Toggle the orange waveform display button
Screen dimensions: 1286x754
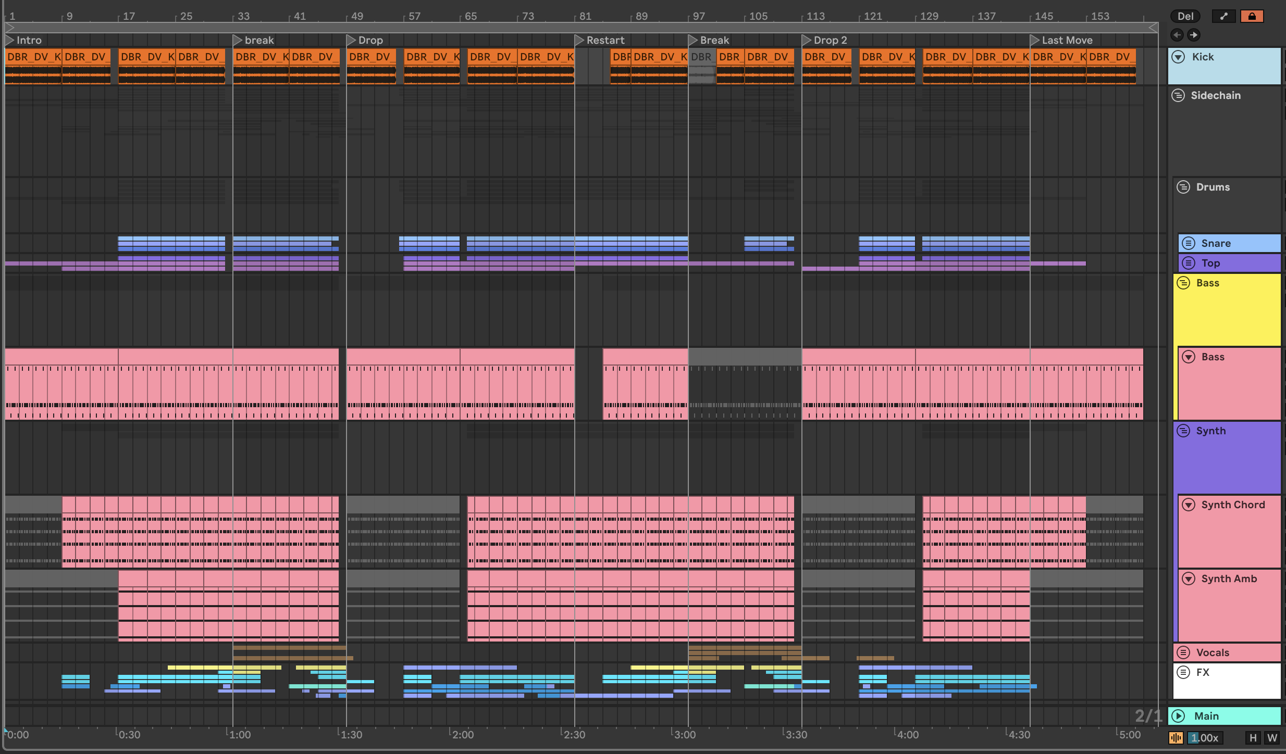tap(1176, 738)
